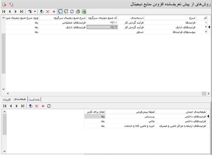The height and width of the screenshot is (155, 212).
Task: Toggle the highlighted note view button in toolbar
Action: click(60, 11)
